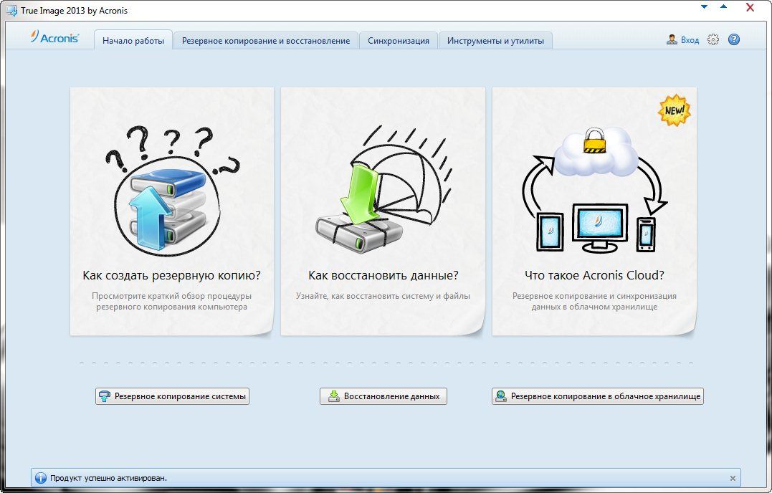
Task: Dismiss the product activated notification
Action: (x=732, y=478)
